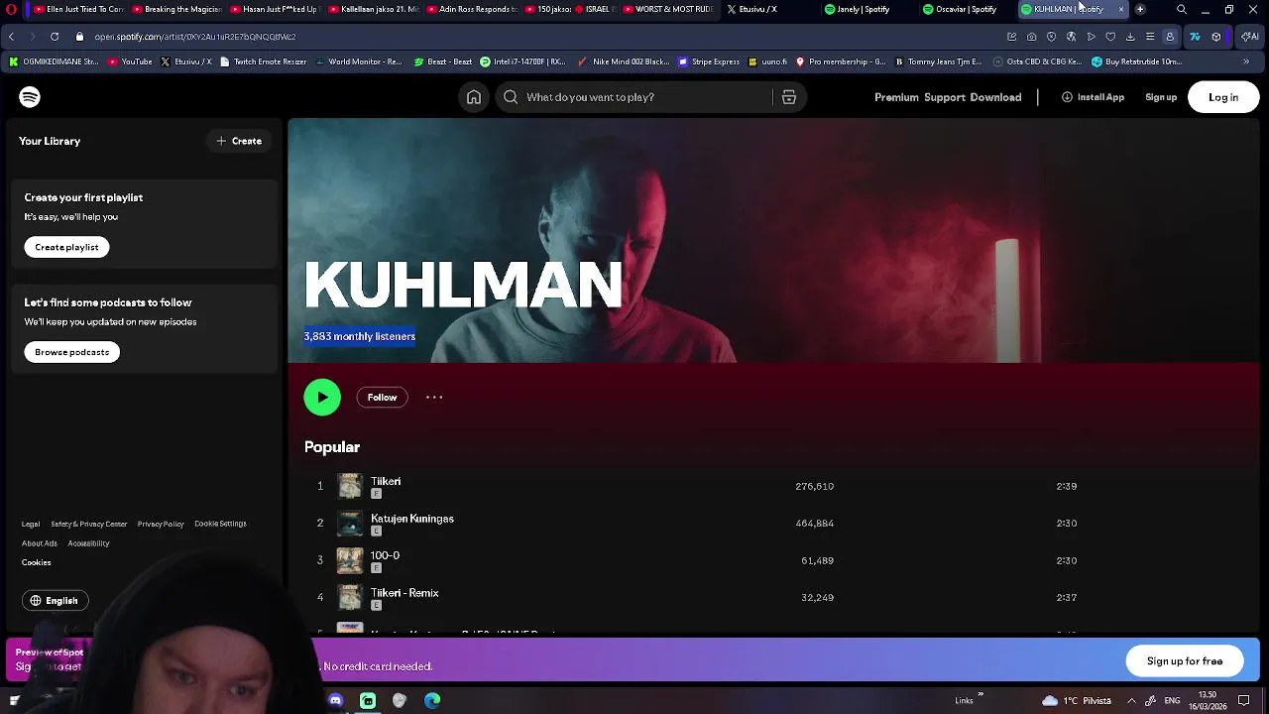Viewport: 1269px width, 714px height.
Task: Select the 100-0 track title
Action: coord(385,555)
